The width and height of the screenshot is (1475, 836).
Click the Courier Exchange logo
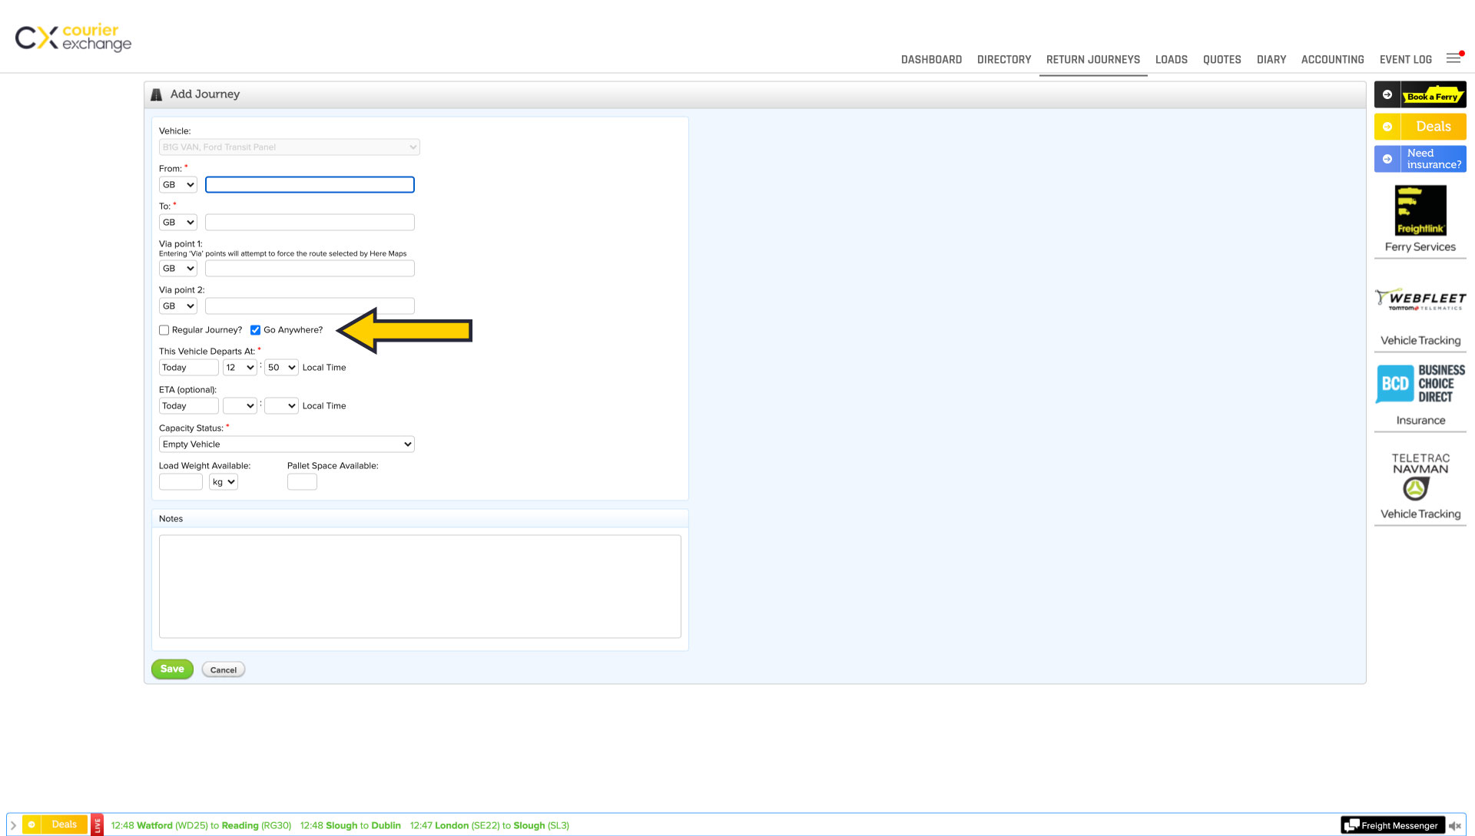click(73, 37)
